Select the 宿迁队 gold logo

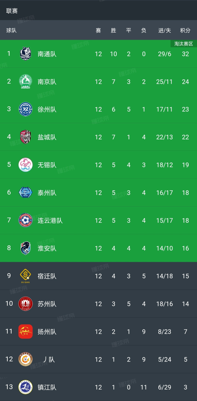click(25, 276)
